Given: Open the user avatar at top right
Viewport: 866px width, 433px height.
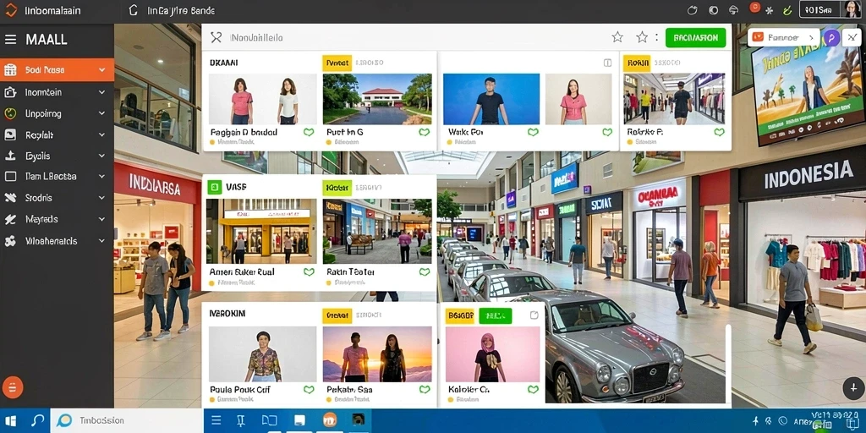Looking at the screenshot, I should tap(851, 9).
